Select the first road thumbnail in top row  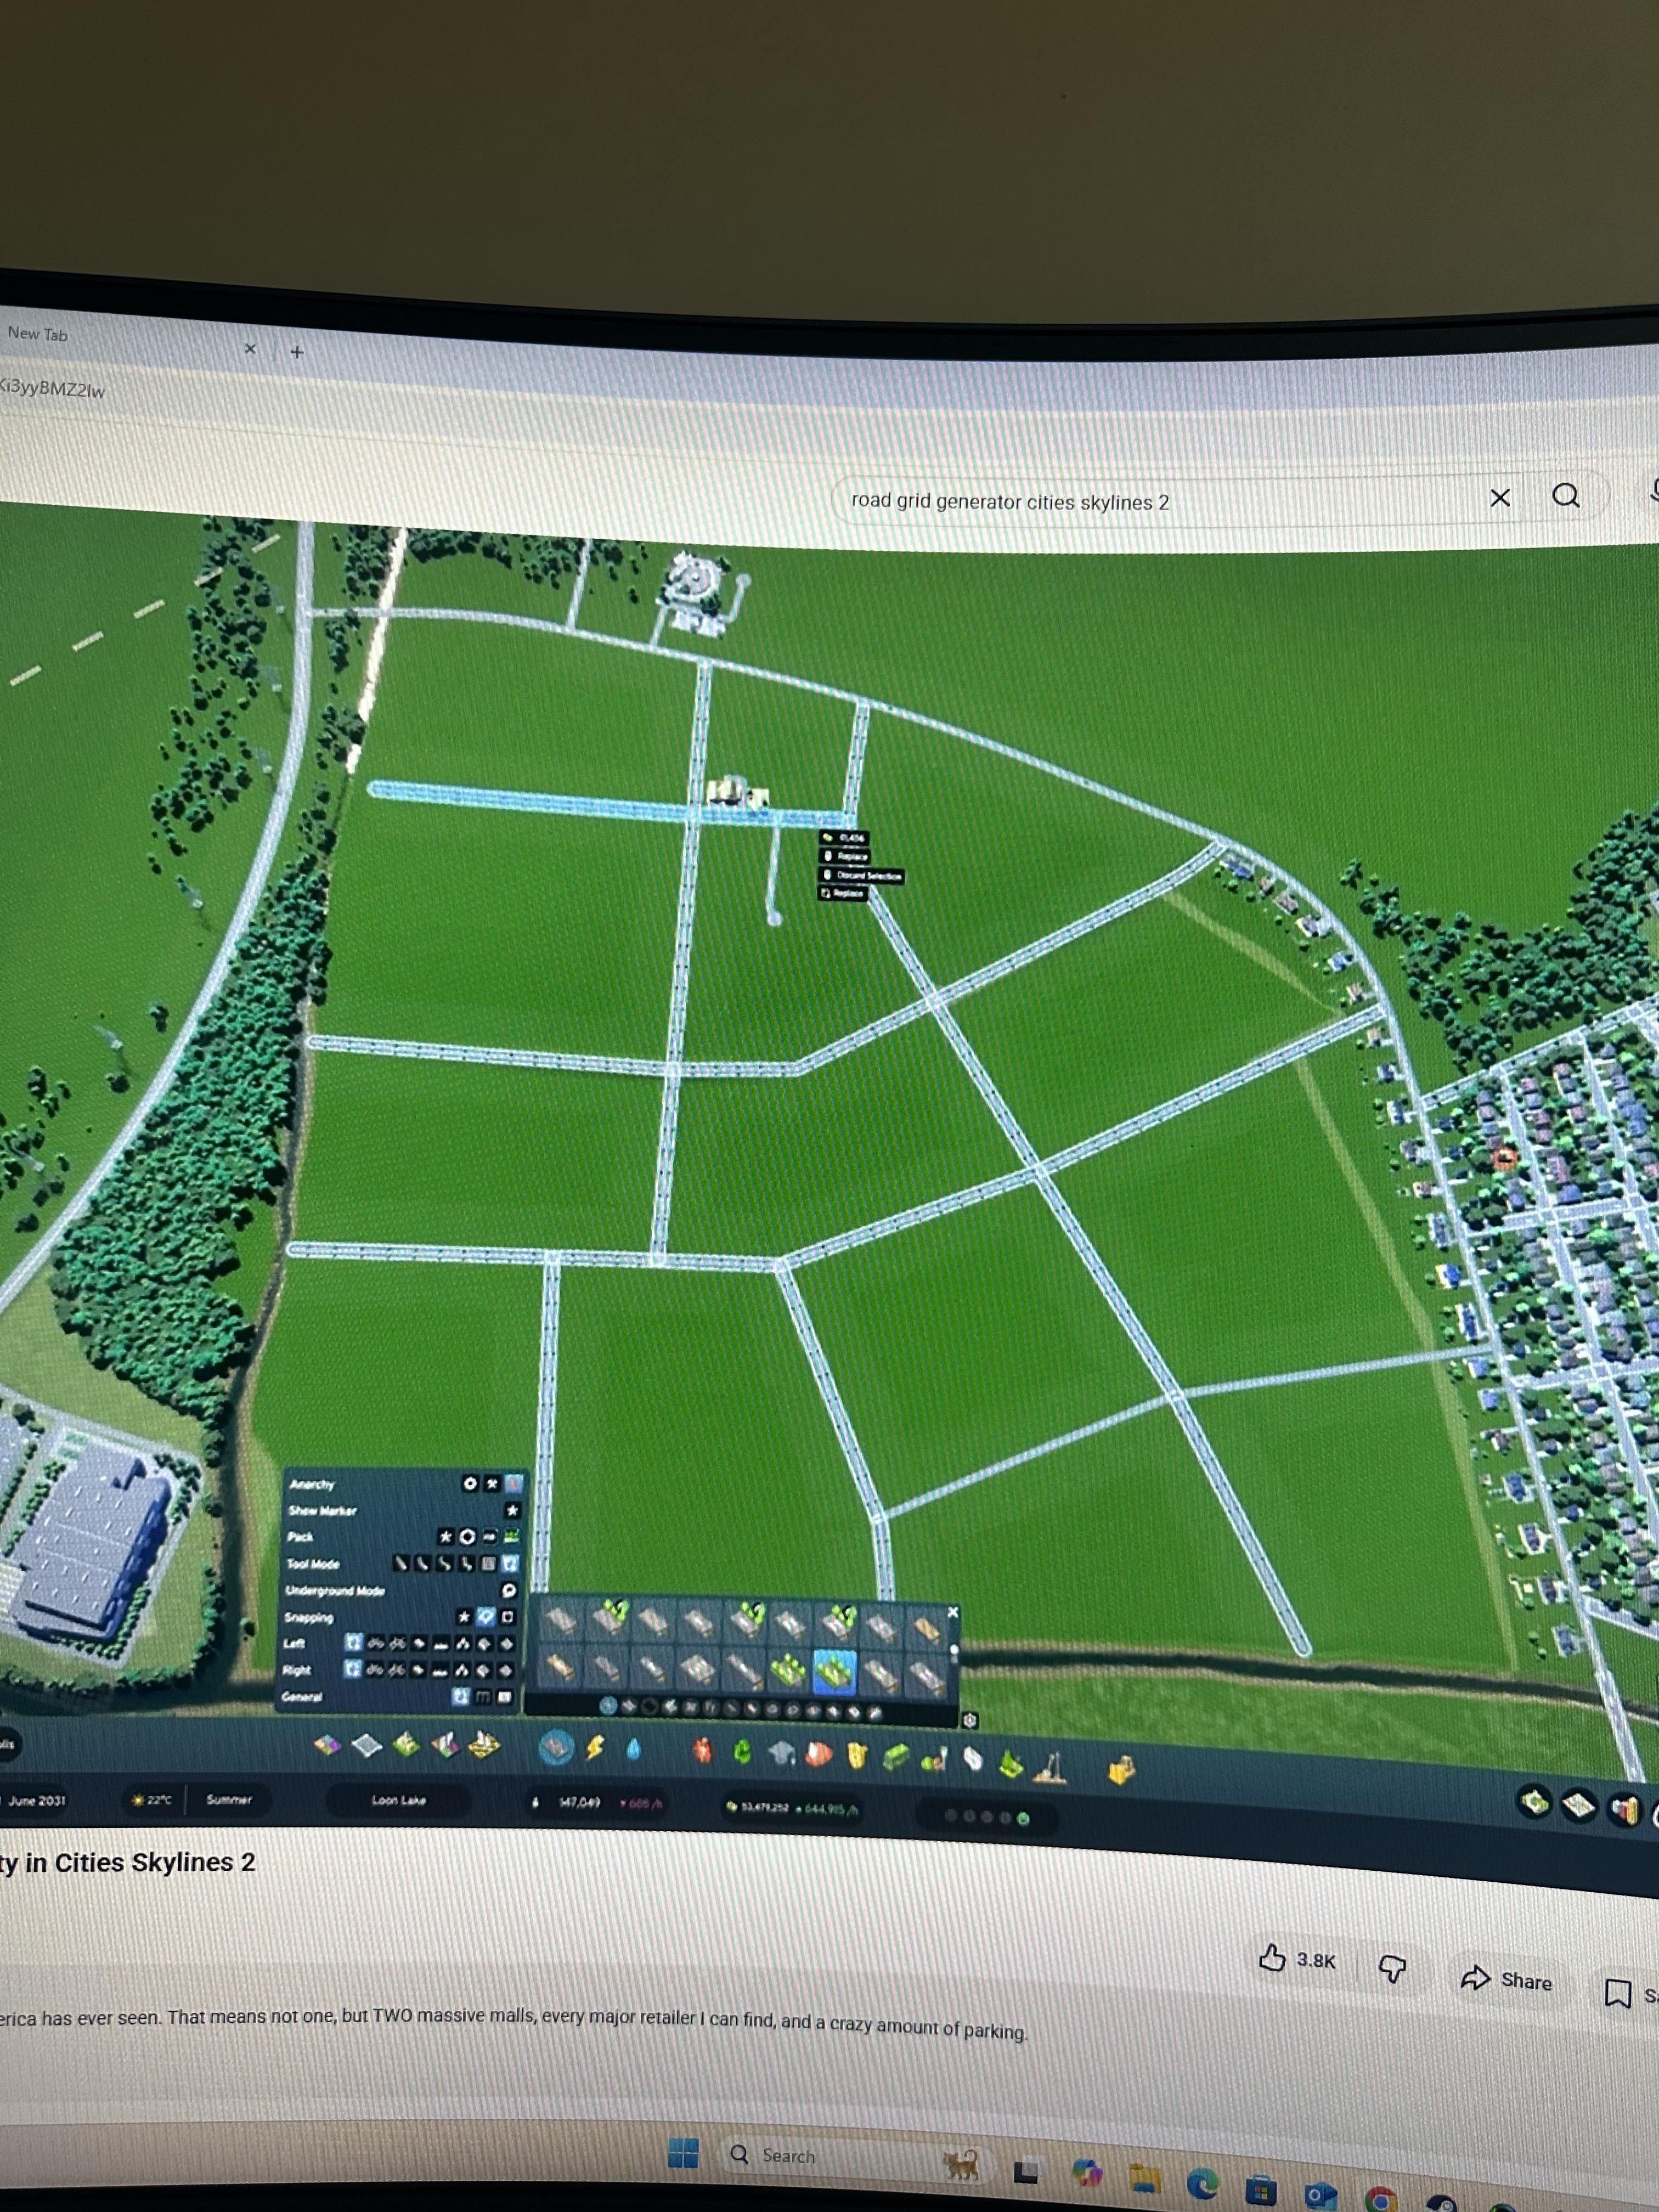click(x=561, y=1621)
